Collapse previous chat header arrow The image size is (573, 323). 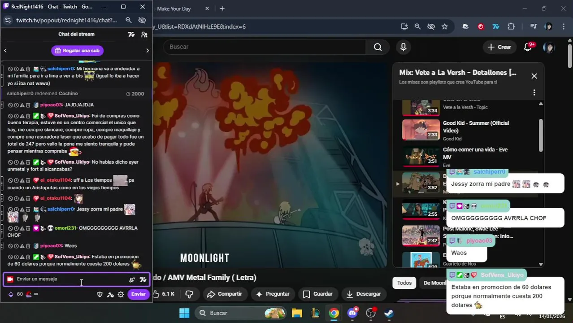coord(5,51)
